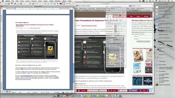Open the Insert menu in Word

27,1
